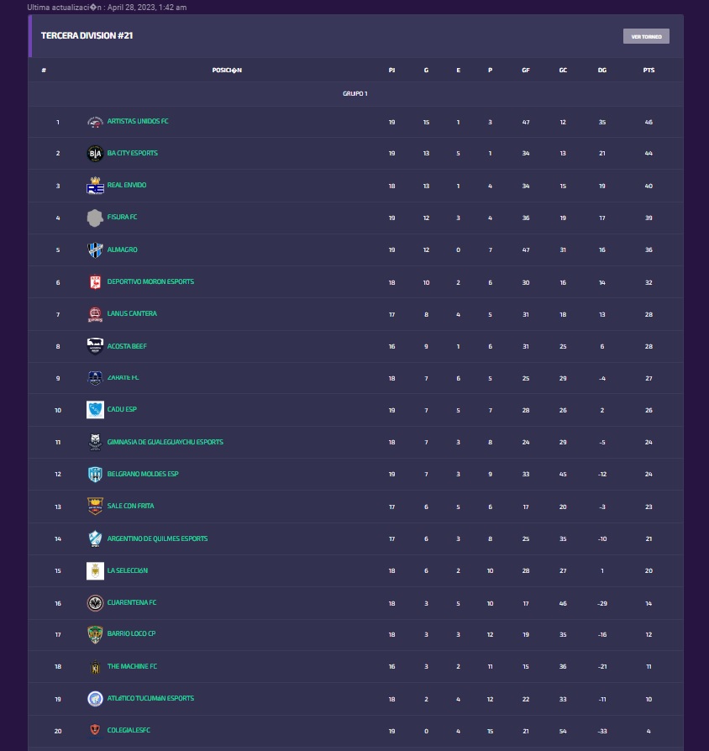Open the Real Envido team link
The image size is (709, 751).
pos(127,185)
